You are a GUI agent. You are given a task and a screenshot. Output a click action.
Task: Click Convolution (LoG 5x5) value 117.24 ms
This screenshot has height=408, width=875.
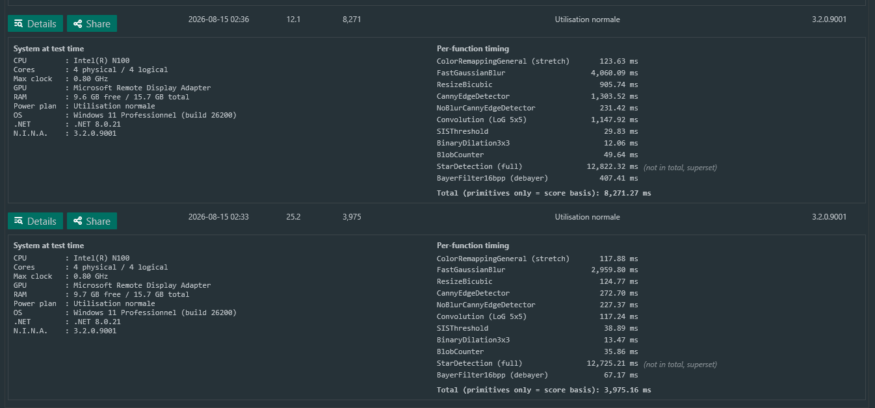pyautogui.click(x=619, y=316)
